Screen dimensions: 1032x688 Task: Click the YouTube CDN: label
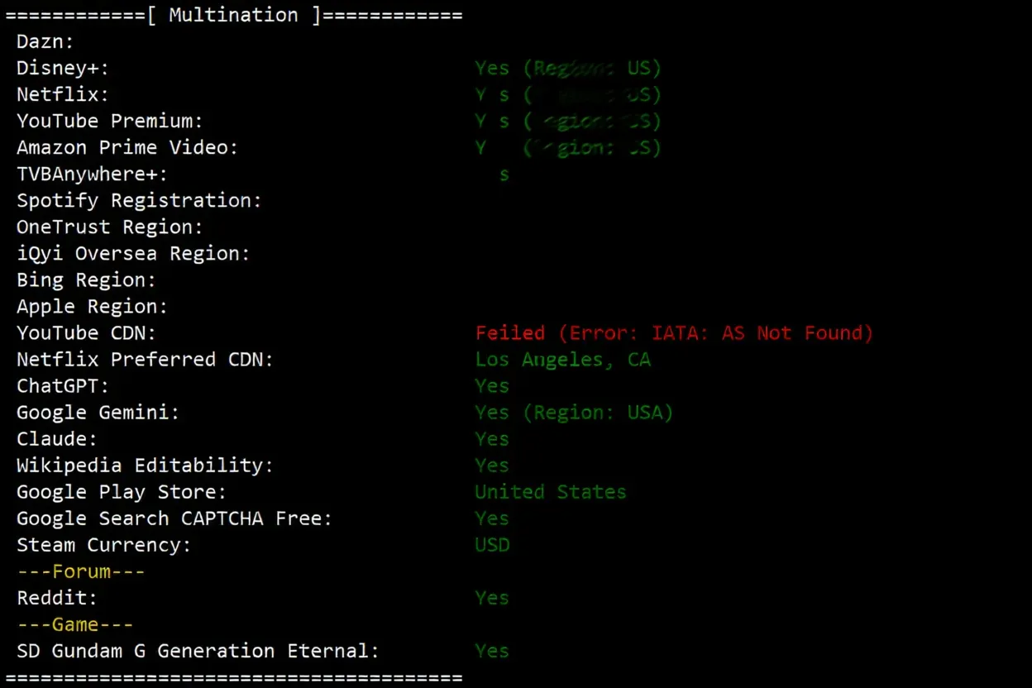coord(86,332)
